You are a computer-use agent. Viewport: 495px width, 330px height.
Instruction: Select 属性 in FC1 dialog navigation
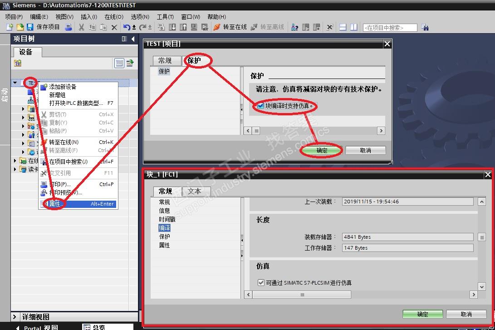(165, 245)
